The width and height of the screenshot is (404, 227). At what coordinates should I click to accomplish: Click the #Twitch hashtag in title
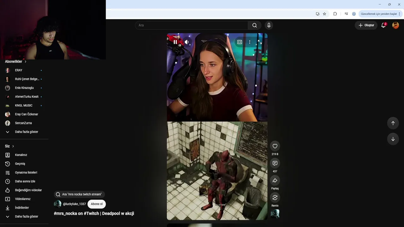(x=92, y=213)
